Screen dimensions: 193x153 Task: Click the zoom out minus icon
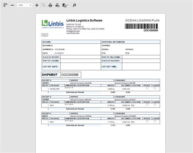click(x=12, y=5)
